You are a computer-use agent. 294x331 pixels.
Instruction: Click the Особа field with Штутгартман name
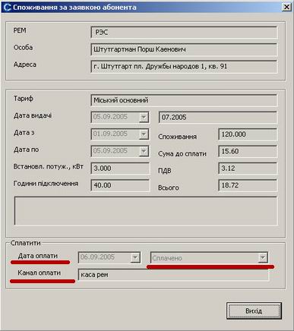pyautogui.click(x=184, y=49)
